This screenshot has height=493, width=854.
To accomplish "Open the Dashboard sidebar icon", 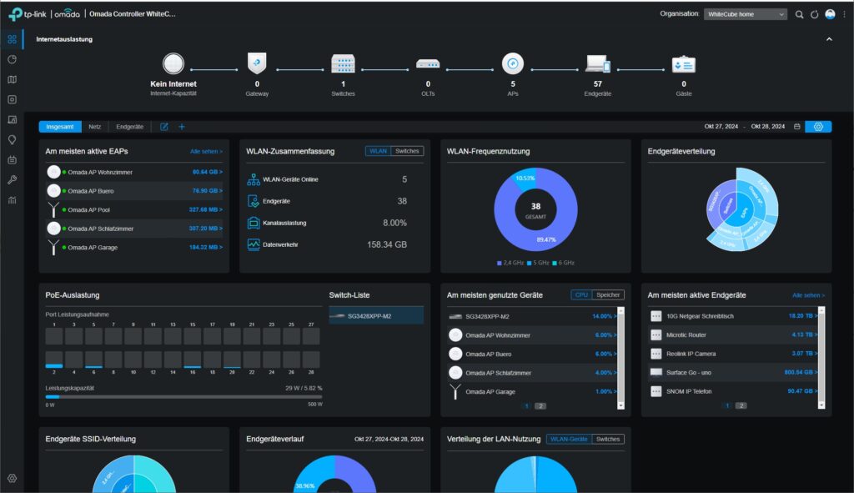I will [12, 39].
